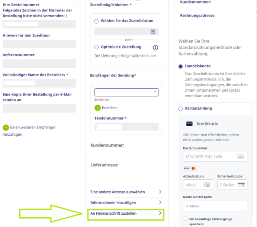The image size is (257, 227).
Task: Click Einen weiteren Empfänger hinzufügen
Action: [x=29, y=131]
